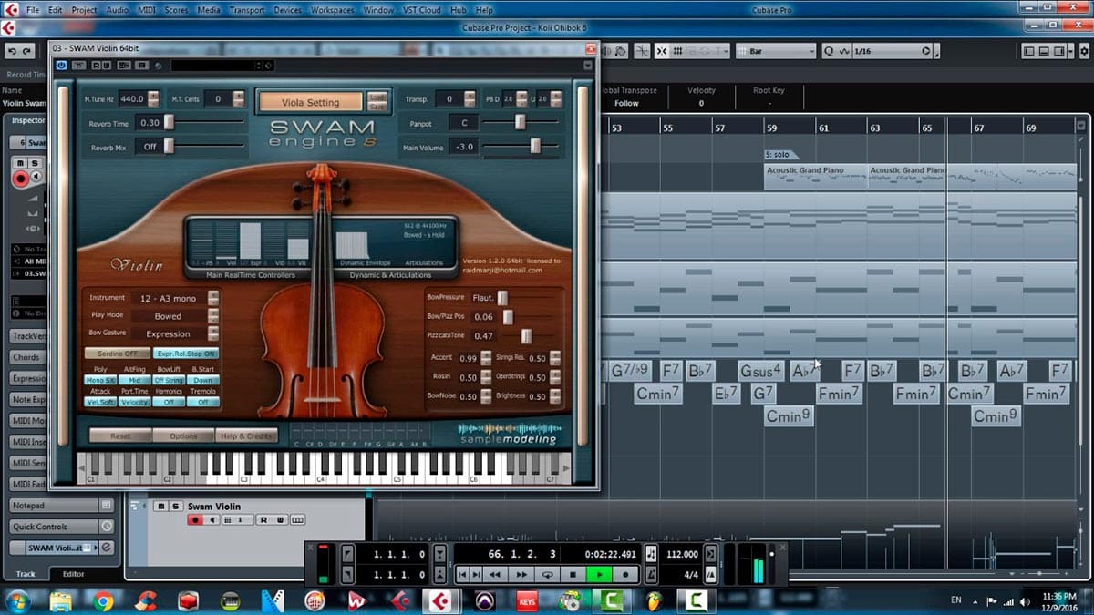Image resolution: width=1094 pixels, height=615 pixels.
Task: Click the Options button in SWAM
Action: [x=182, y=436]
